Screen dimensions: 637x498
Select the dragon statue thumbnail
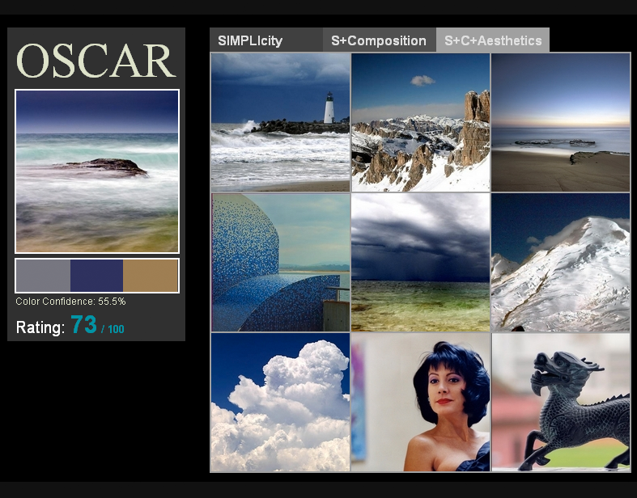[x=561, y=402]
